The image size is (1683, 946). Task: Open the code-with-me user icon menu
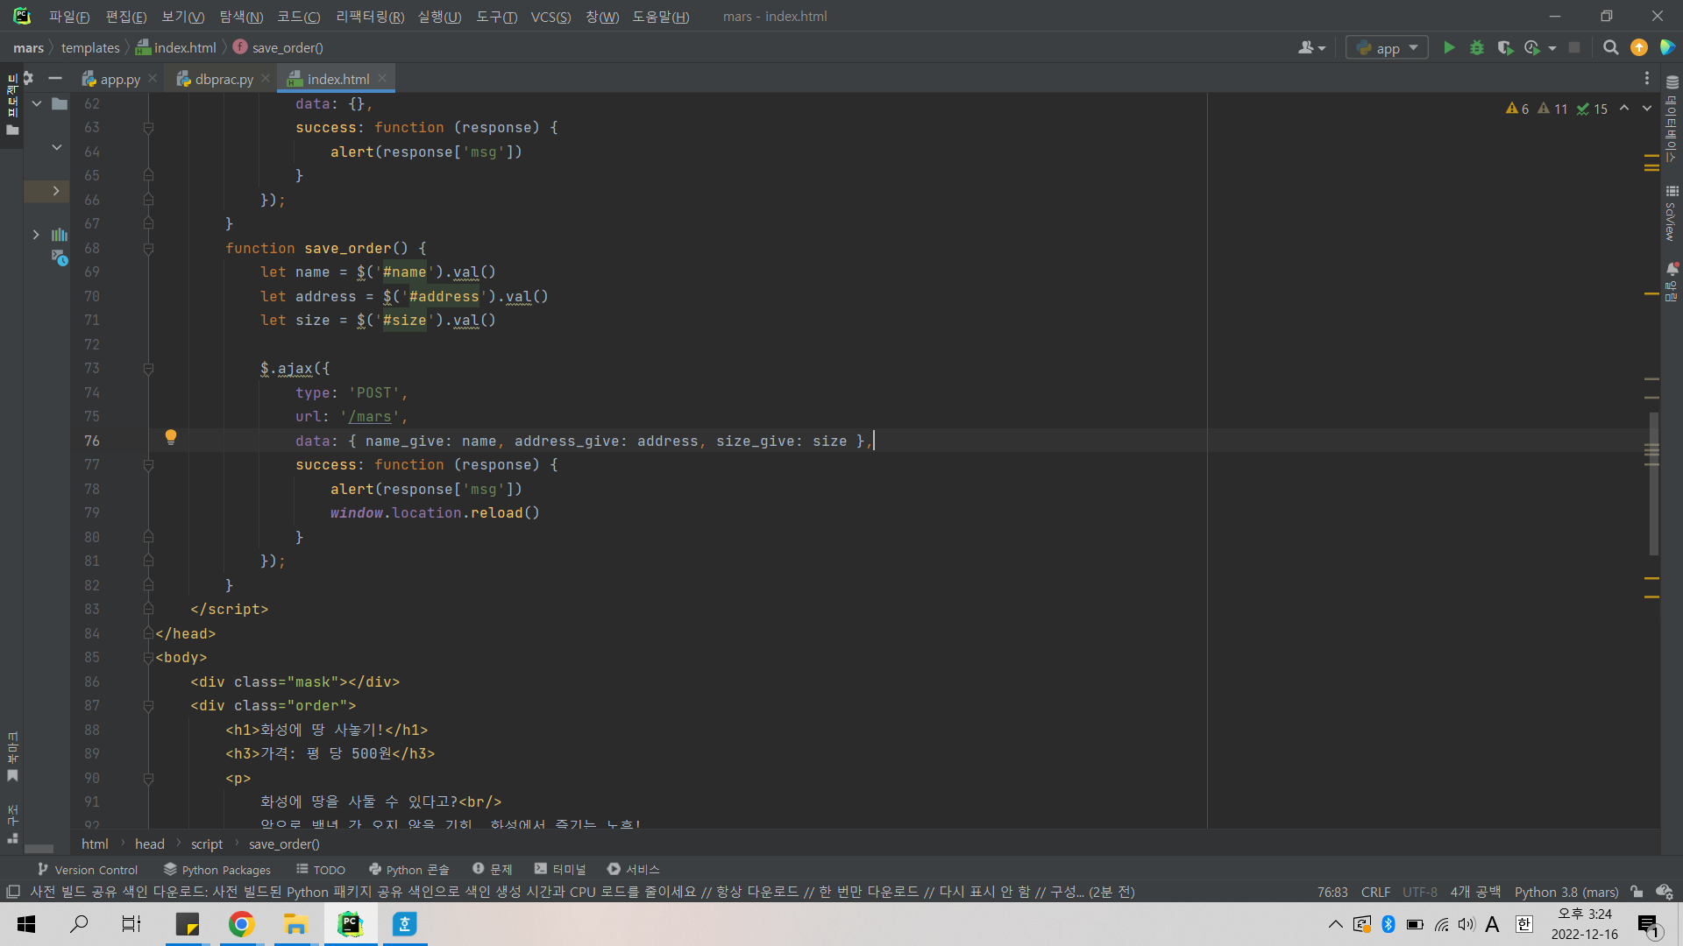[x=1311, y=48]
